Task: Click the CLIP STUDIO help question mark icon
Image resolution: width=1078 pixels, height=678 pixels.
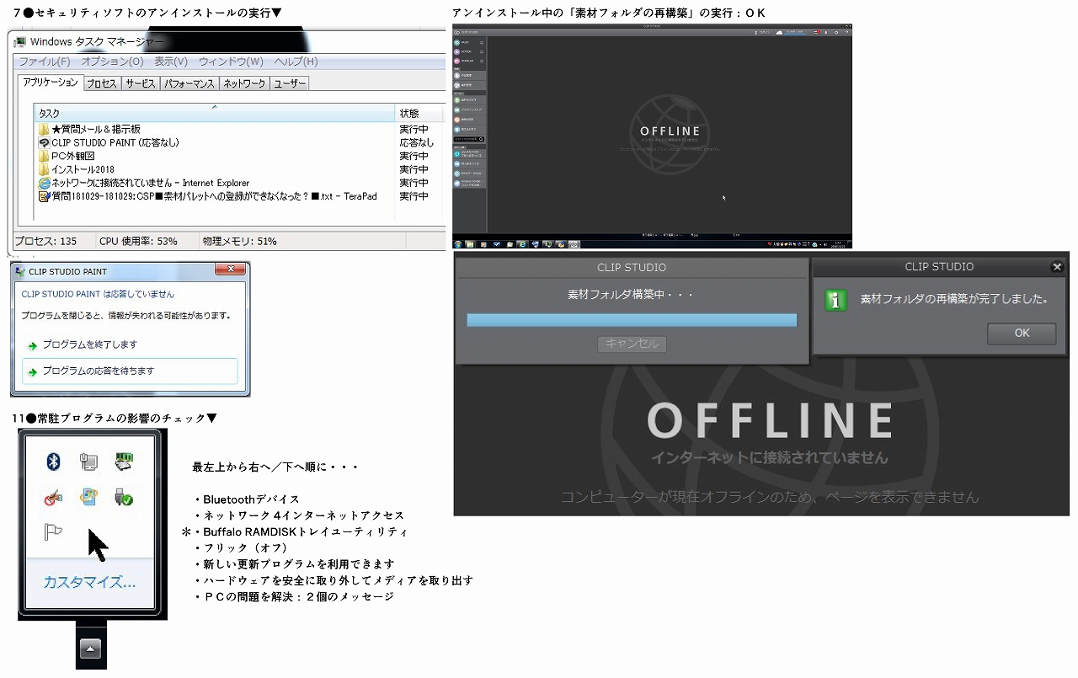Action: 846,32
